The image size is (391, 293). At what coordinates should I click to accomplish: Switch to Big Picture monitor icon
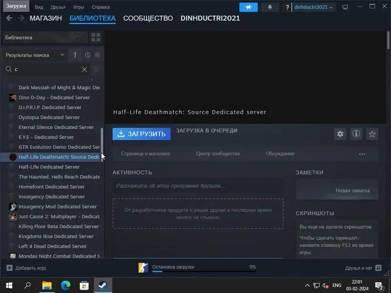coord(345,7)
